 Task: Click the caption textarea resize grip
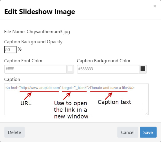[x=147, y=114]
